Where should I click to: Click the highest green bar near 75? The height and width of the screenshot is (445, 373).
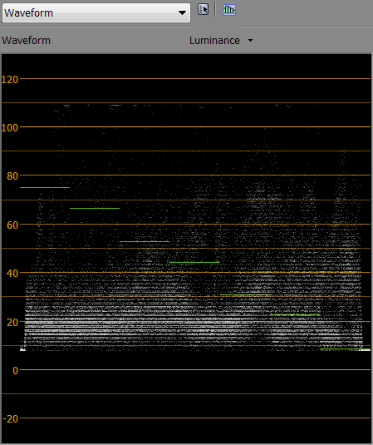(x=45, y=188)
